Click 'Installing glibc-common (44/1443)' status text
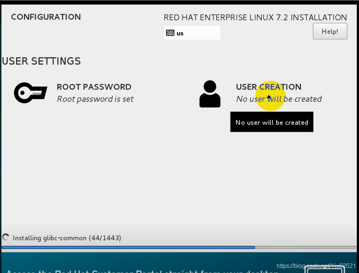 coord(67,238)
